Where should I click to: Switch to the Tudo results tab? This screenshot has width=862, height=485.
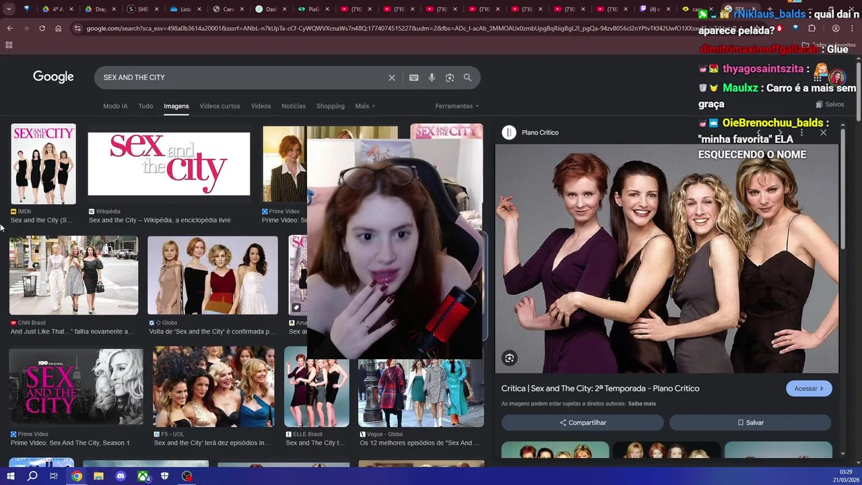tap(145, 106)
